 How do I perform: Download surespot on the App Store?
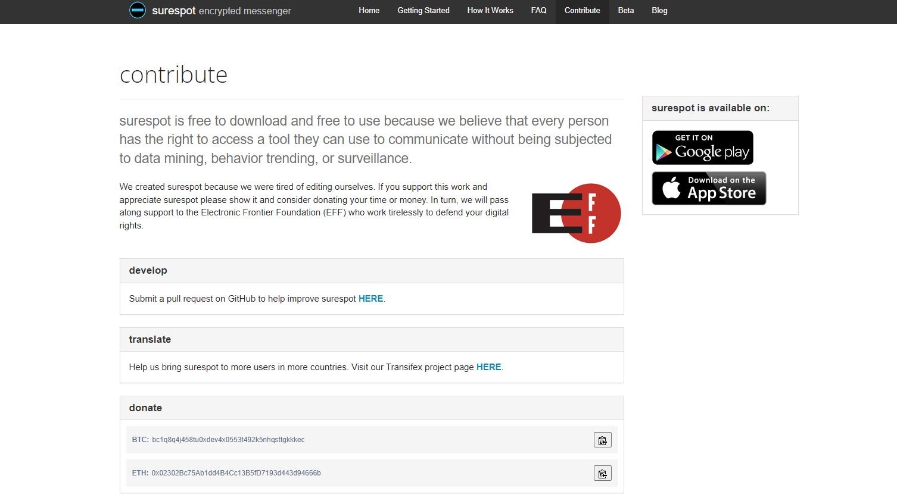[709, 188]
